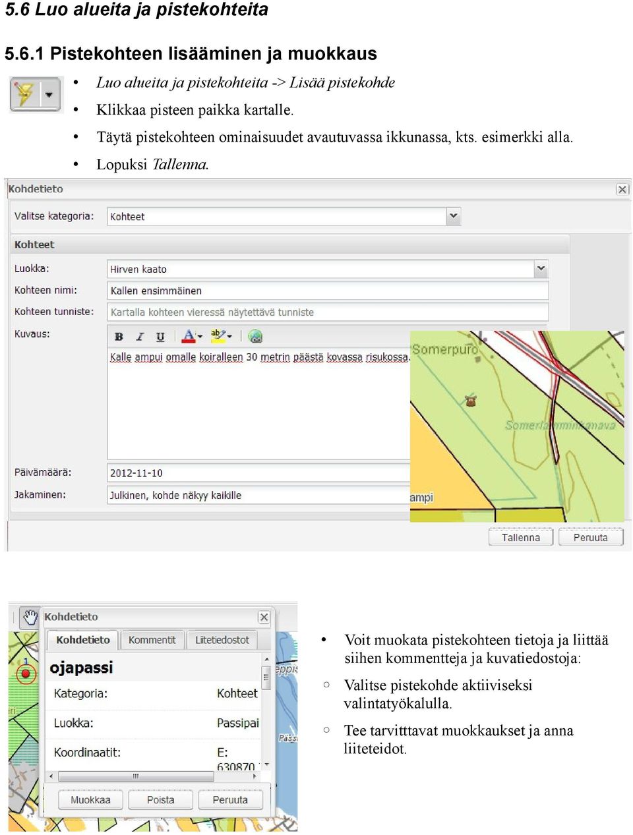
Task: Click the Kohteen nimi input field
Action: click(x=328, y=291)
